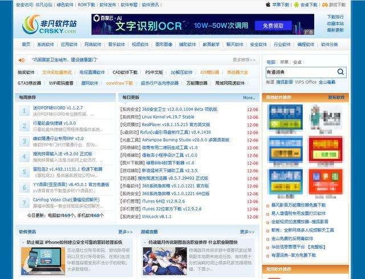This screenshot has width=365, height=279.
Task: Click the orange speaker announcement icon
Action: [x=22, y=60]
